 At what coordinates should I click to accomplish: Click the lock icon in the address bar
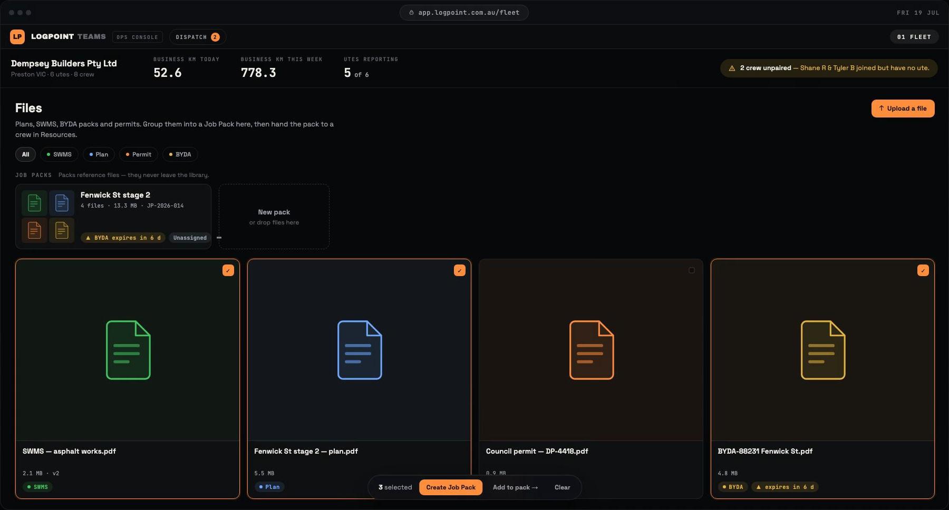pyautogui.click(x=411, y=13)
